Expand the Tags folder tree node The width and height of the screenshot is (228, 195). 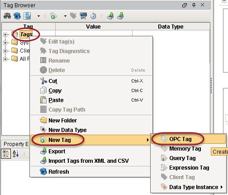point(5,34)
